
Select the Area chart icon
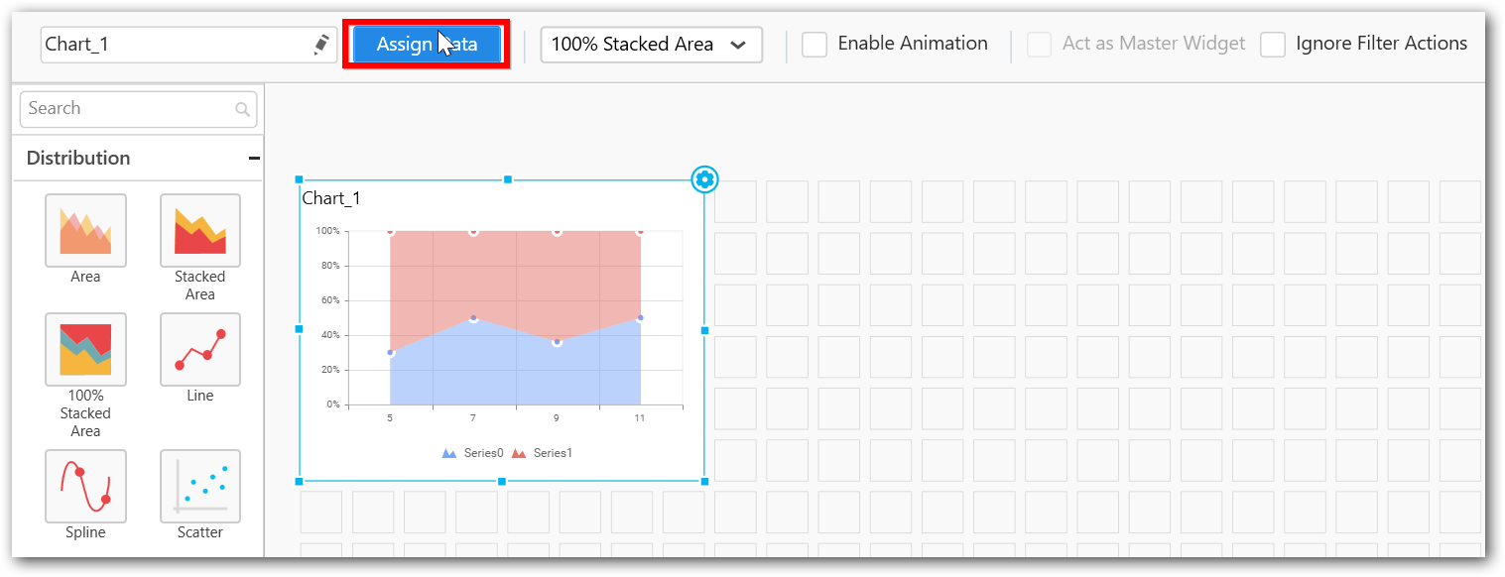(x=85, y=231)
